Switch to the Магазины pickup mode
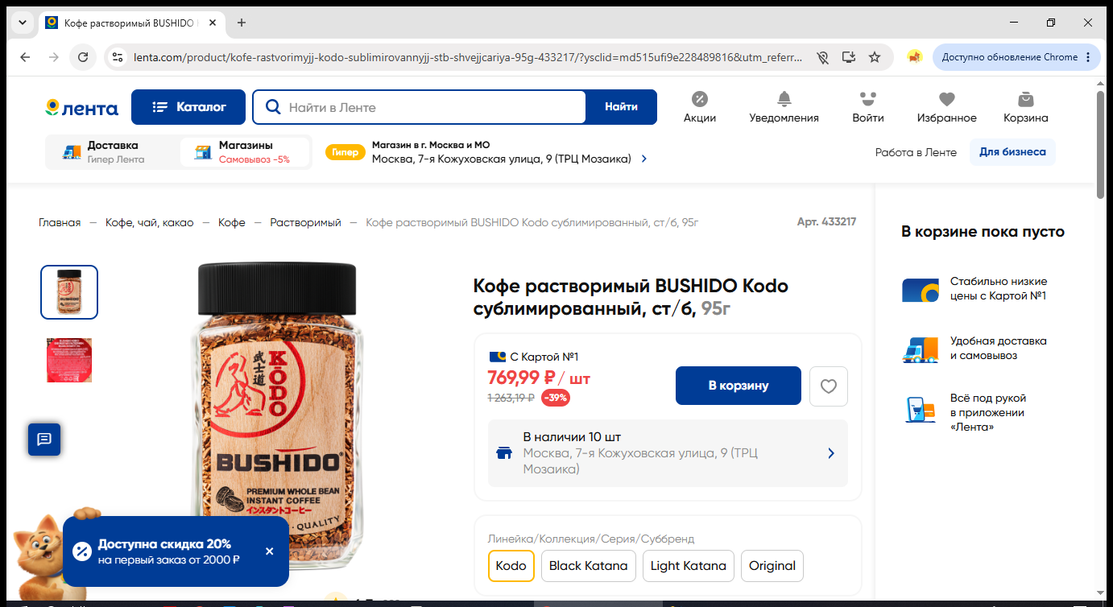Viewport: 1113px width, 607px height. [245, 152]
